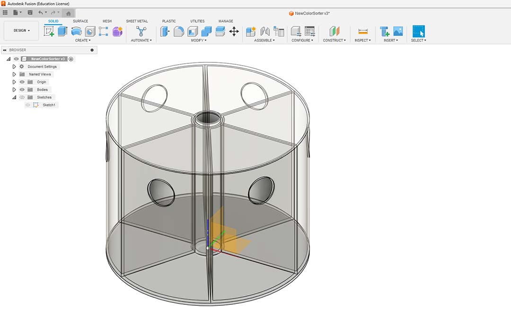Select the Revolve tool
The height and width of the screenshot is (310, 511).
coord(76,32)
